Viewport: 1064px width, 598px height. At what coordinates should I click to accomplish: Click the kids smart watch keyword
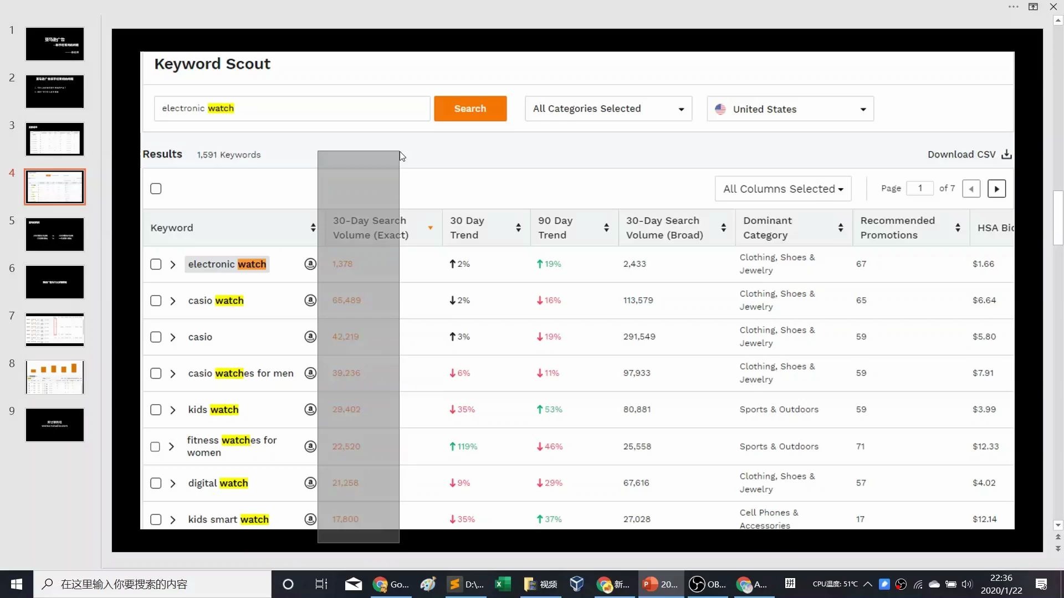click(228, 519)
